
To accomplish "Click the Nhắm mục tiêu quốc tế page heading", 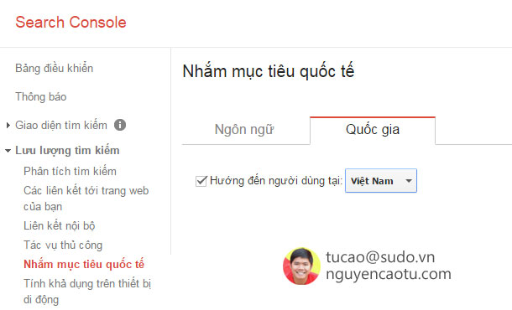I will coord(269,71).
